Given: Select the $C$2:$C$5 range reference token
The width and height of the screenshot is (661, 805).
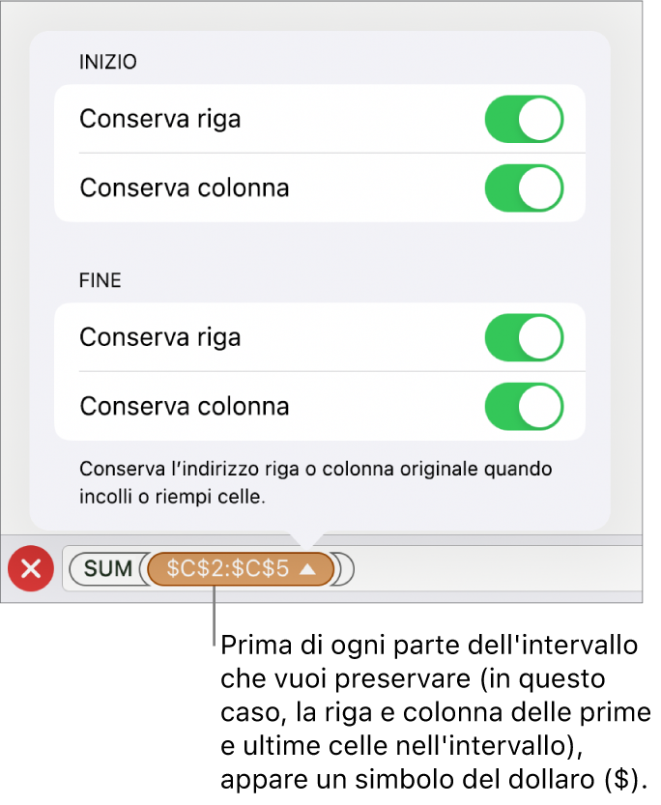Looking at the screenshot, I should coord(228,569).
